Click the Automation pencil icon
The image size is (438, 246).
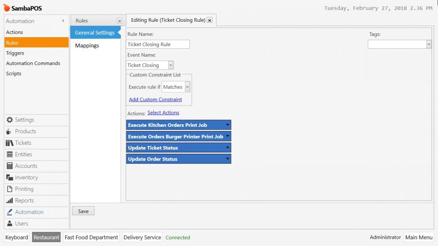[9, 212]
